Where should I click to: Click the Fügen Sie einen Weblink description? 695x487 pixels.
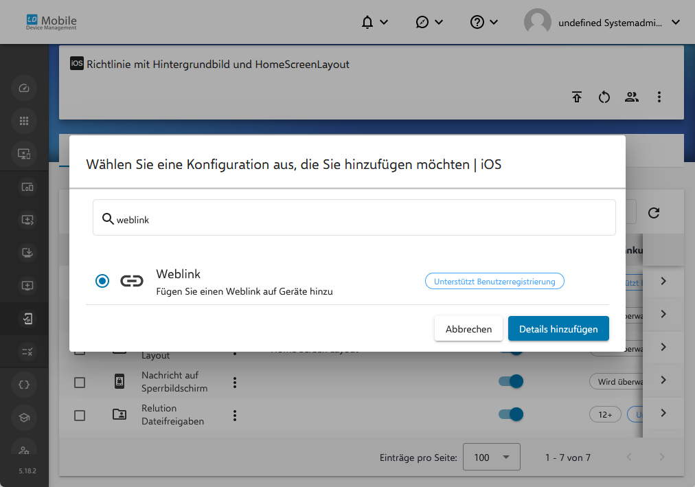[244, 291]
